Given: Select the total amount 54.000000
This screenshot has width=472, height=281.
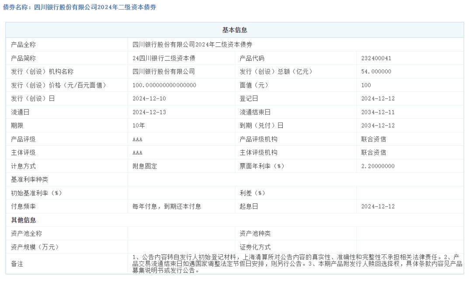Looking at the screenshot, I should (376, 72).
